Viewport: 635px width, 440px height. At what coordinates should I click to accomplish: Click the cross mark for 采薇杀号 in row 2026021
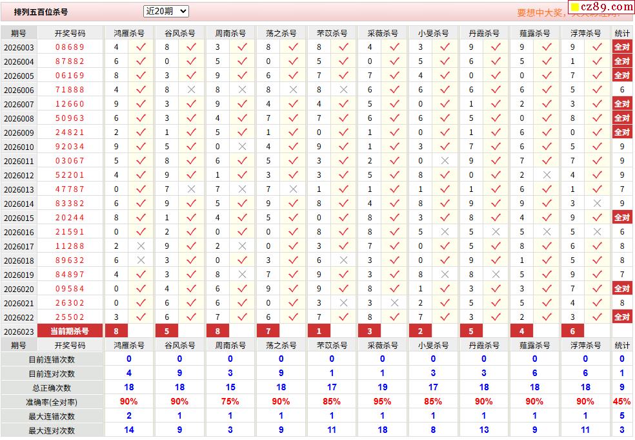point(394,303)
